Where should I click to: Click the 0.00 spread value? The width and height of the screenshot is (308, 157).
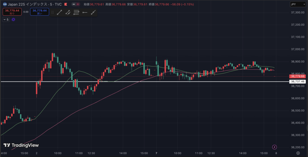click(x=26, y=12)
